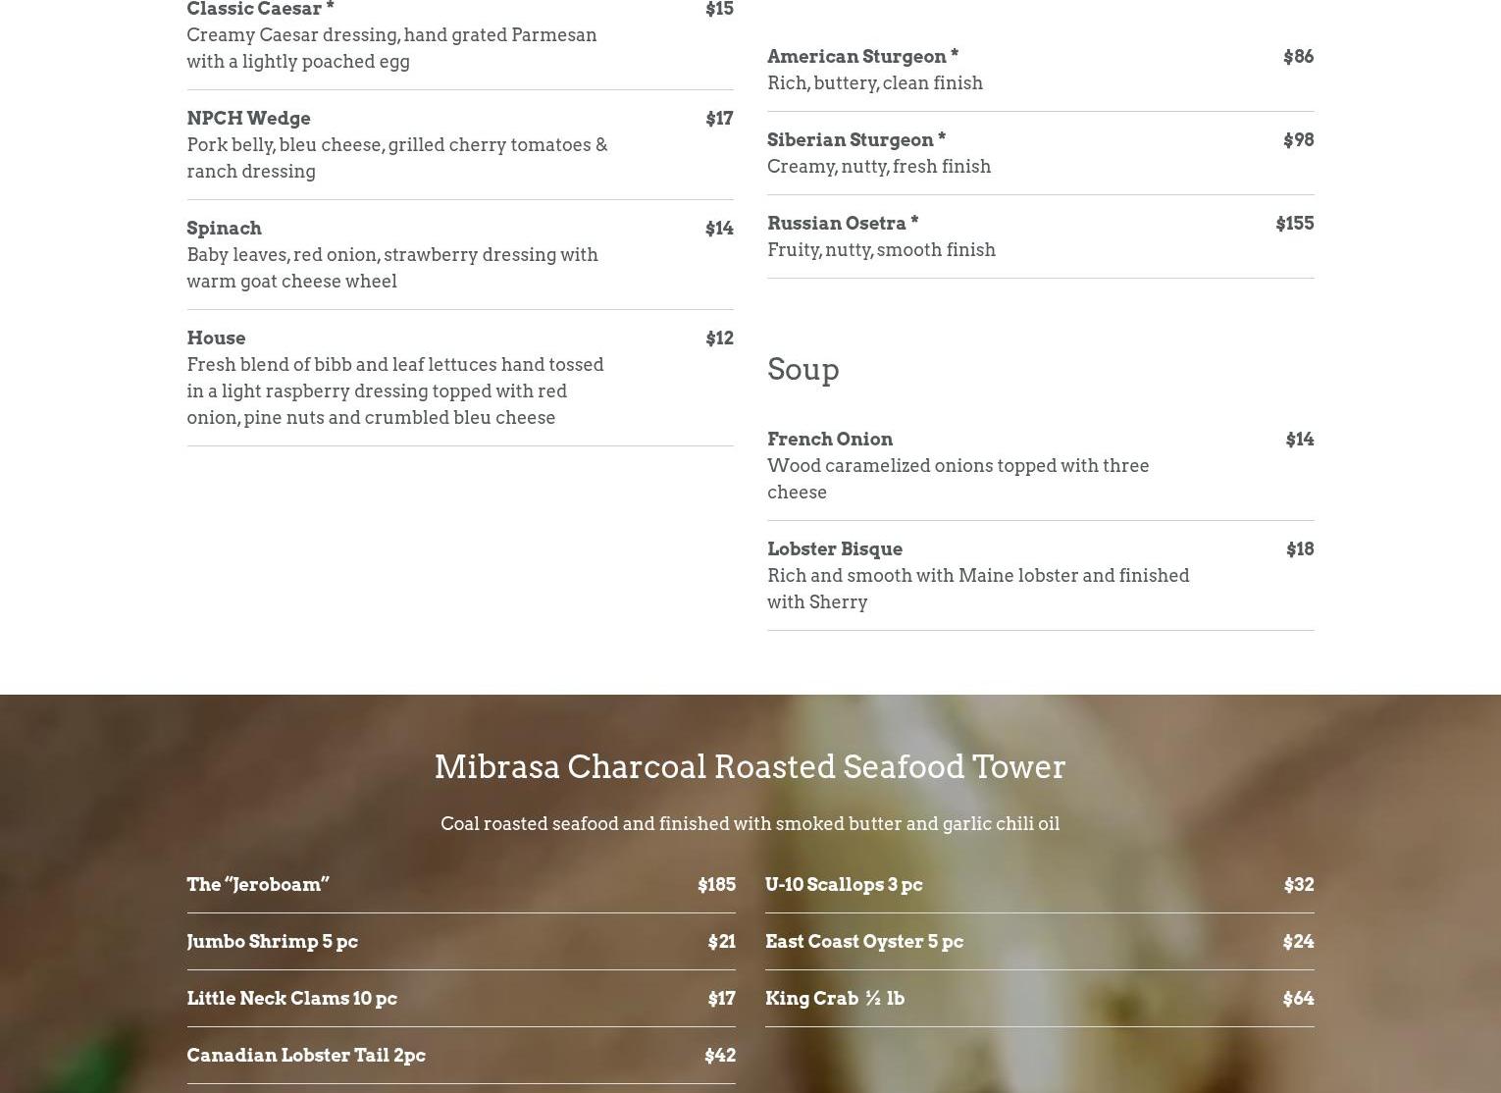
Task: Select the "Creamy, nutty, fresh finish" description
Action: click(x=879, y=166)
